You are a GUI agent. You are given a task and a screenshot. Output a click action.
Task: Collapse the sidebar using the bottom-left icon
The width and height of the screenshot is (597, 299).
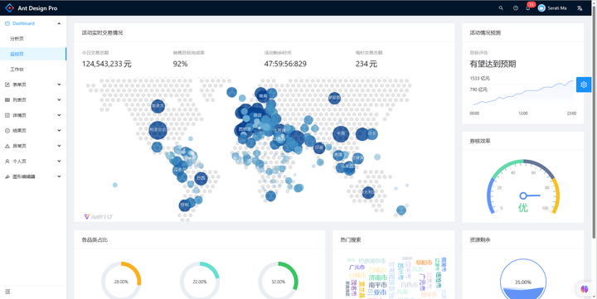(x=7, y=292)
